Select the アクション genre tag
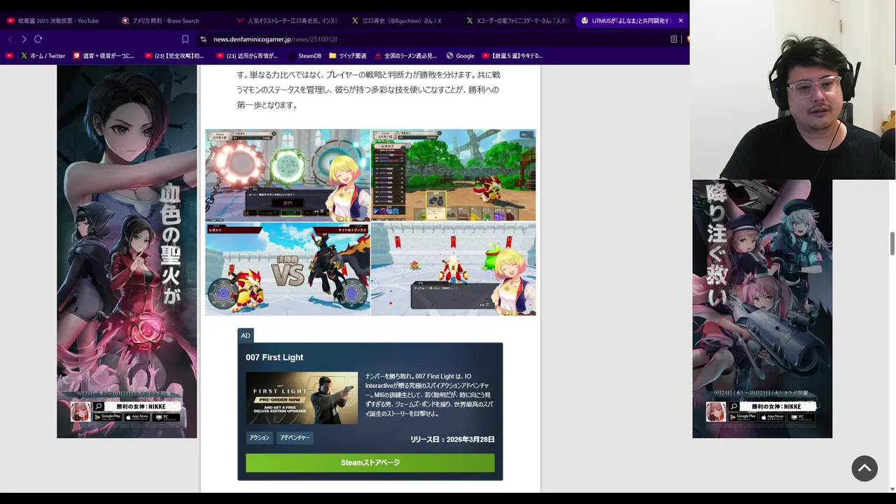This screenshot has height=504, width=896. pos(259,437)
